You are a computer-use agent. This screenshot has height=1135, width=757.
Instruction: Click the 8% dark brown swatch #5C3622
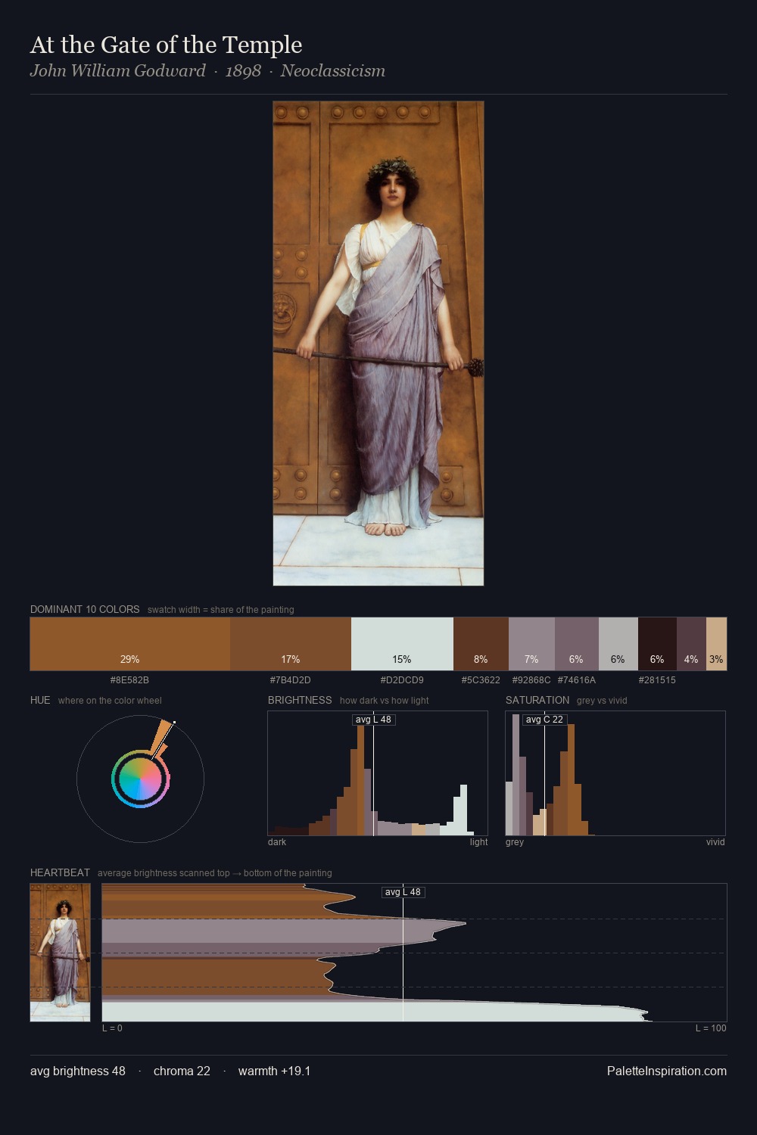[x=481, y=644]
